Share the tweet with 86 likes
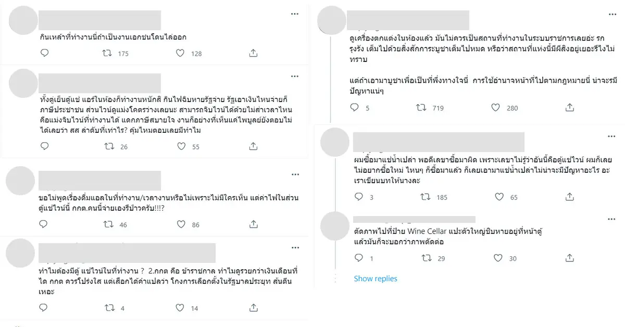 pos(253,225)
